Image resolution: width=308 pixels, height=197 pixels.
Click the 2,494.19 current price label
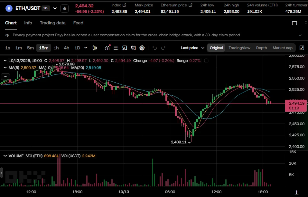pyautogui.click(x=296, y=106)
